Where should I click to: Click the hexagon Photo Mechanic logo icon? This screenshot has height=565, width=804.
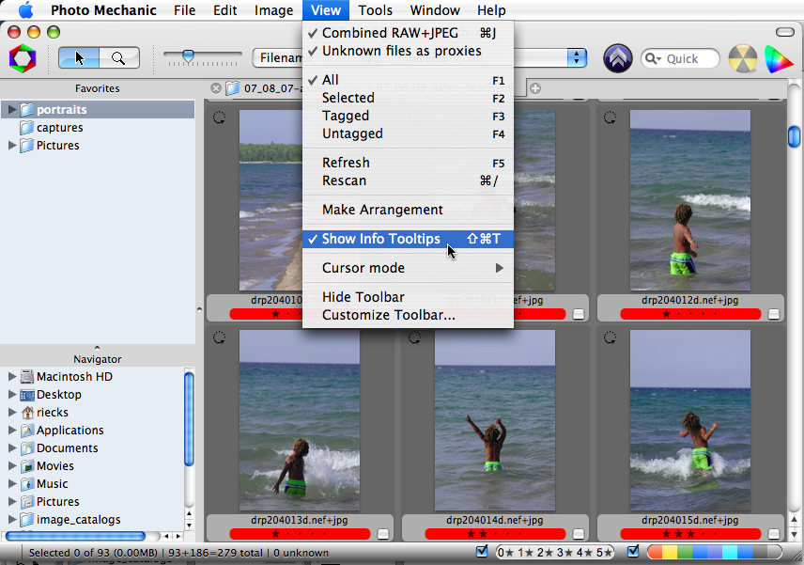click(x=21, y=58)
